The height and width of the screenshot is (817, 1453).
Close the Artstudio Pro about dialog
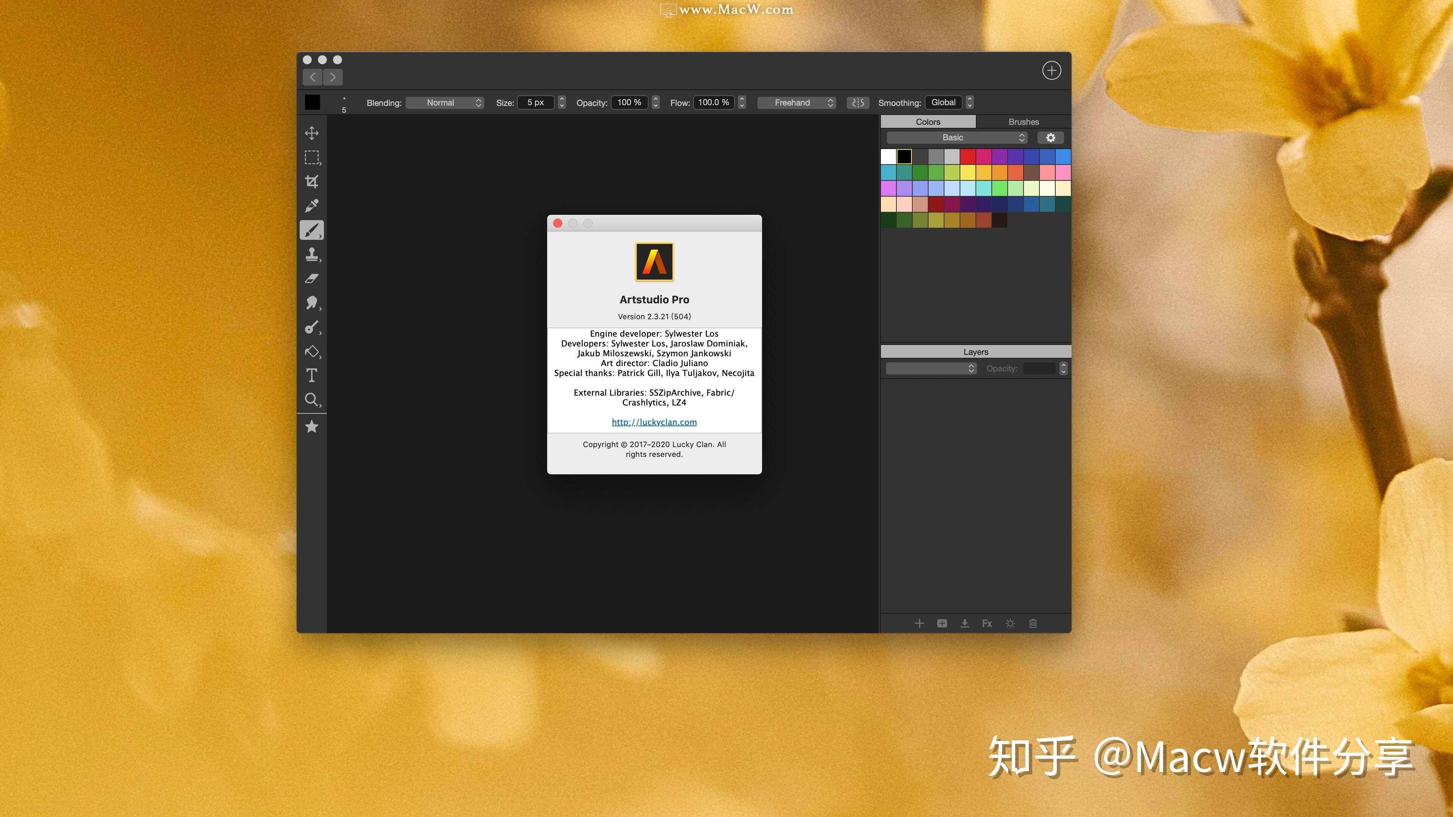point(558,223)
